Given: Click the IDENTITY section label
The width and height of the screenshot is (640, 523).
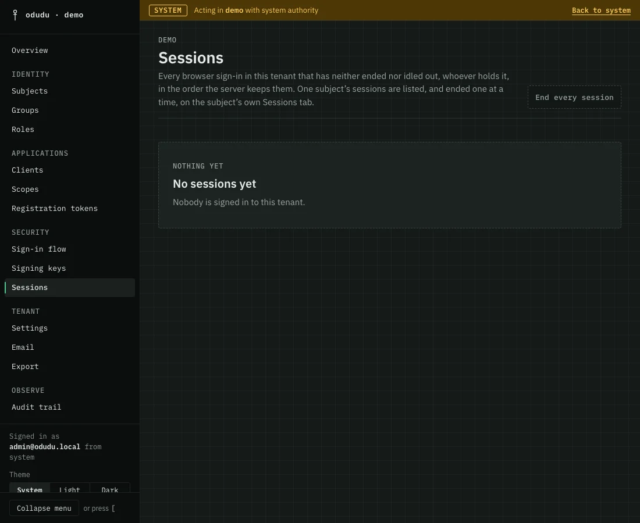Looking at the screenshot, I should [x=30, y=74].
